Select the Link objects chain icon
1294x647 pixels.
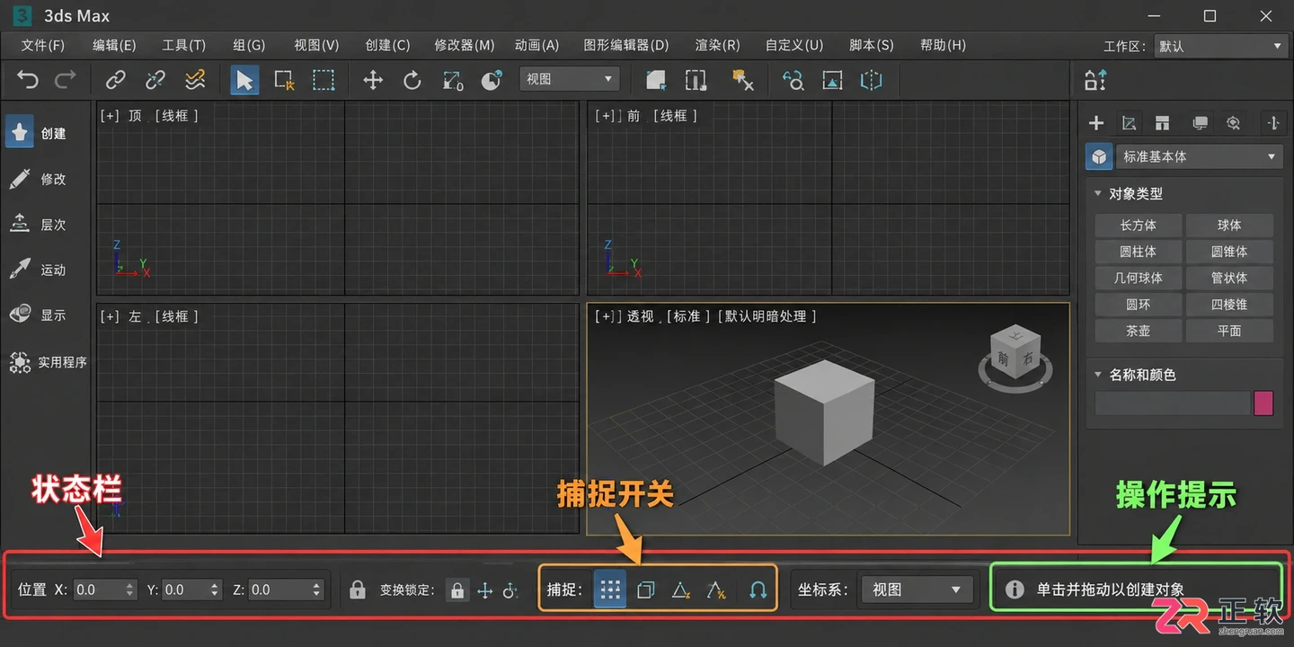pos(115,80)
